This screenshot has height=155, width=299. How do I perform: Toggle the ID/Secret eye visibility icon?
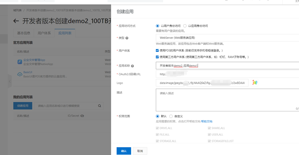click(x=82, y=116)
